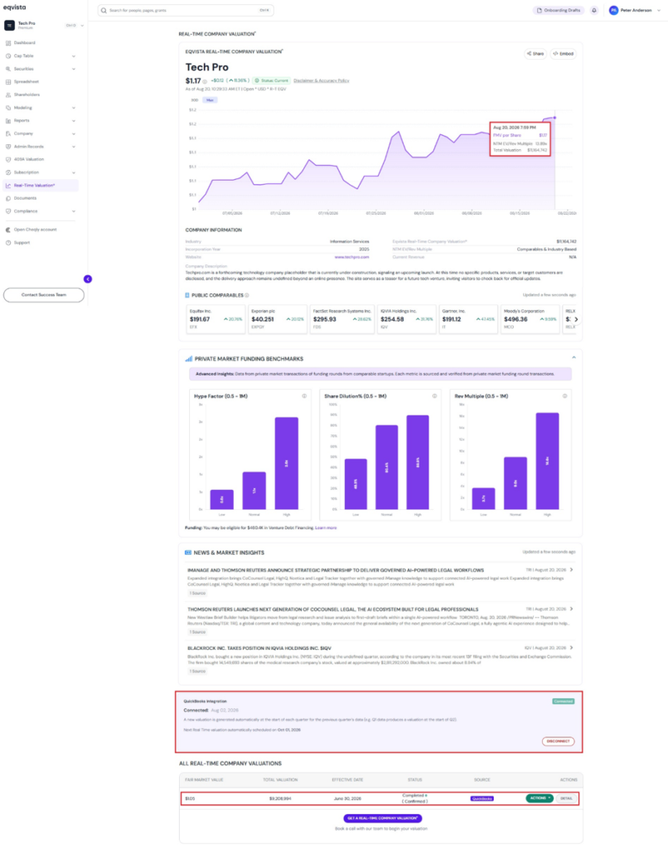Collapse Private Market Funding Benchmarks section

(x=574, y=357)
